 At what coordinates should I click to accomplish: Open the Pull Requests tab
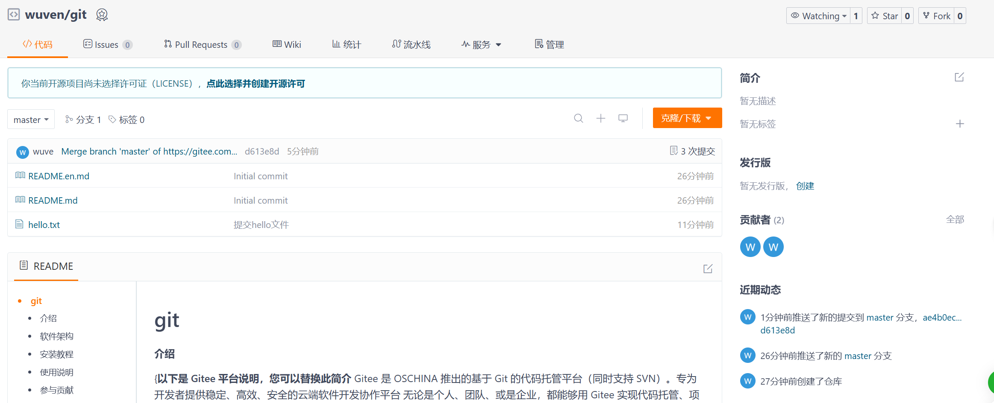pos(203,44)
